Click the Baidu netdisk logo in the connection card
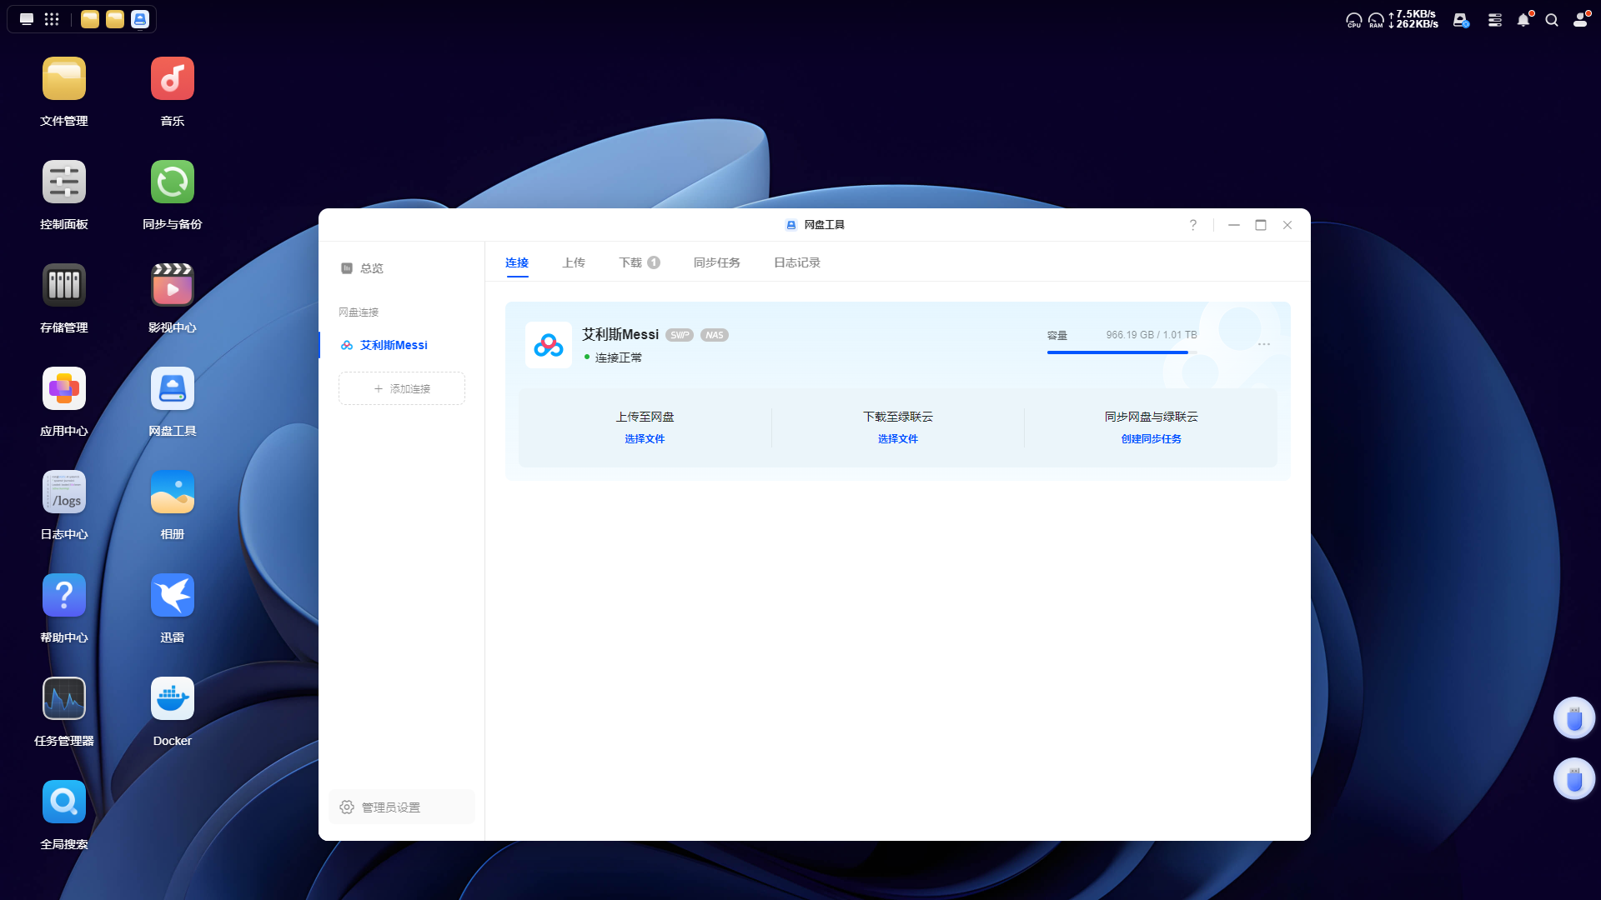Viewport: 1601px width, 900px height. point(548,344)
